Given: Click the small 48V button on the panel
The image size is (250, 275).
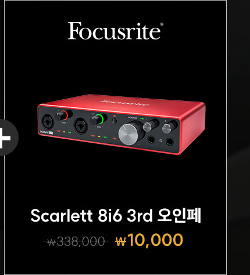Looking at the screenshot, I should [115, 121].
